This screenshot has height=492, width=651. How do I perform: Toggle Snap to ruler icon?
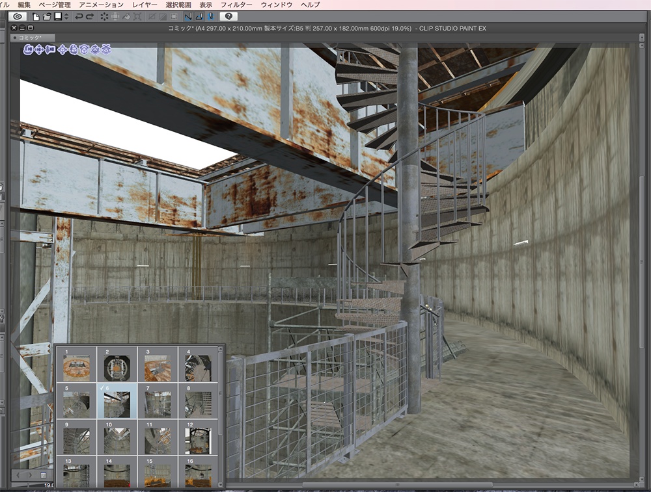pos(188,17)
